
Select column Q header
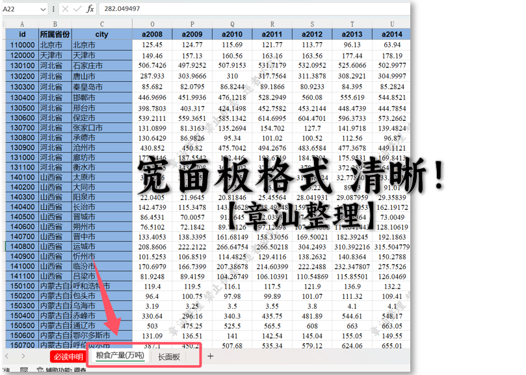point(232,24)
